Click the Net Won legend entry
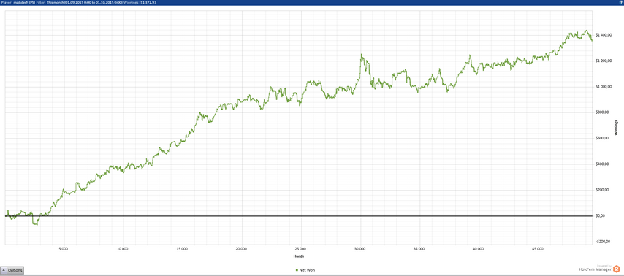Image resolution: width=624 pixels, height=276 pixels. [306, 270]
